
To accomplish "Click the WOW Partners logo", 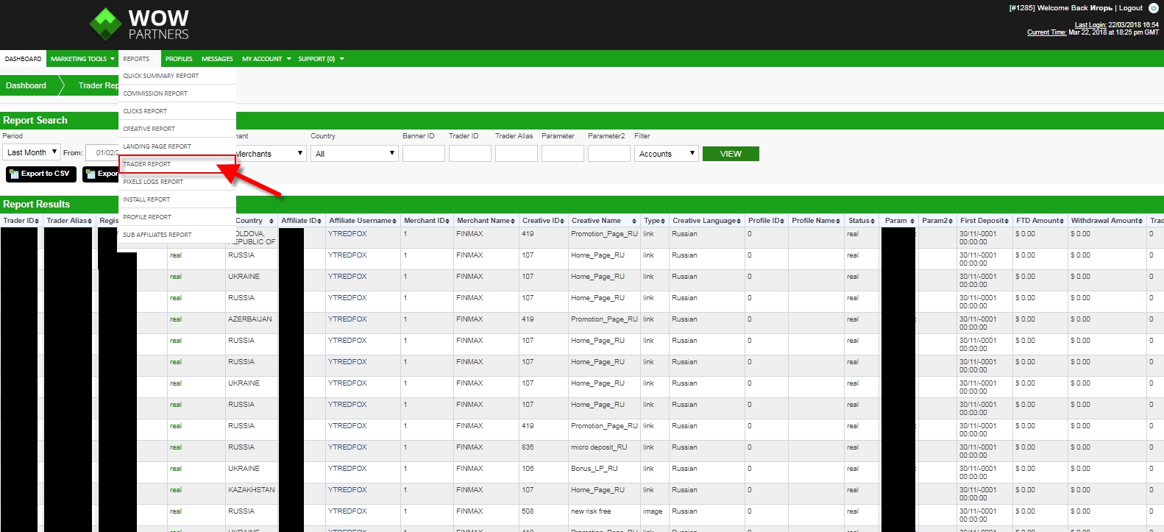I will 140,24.
